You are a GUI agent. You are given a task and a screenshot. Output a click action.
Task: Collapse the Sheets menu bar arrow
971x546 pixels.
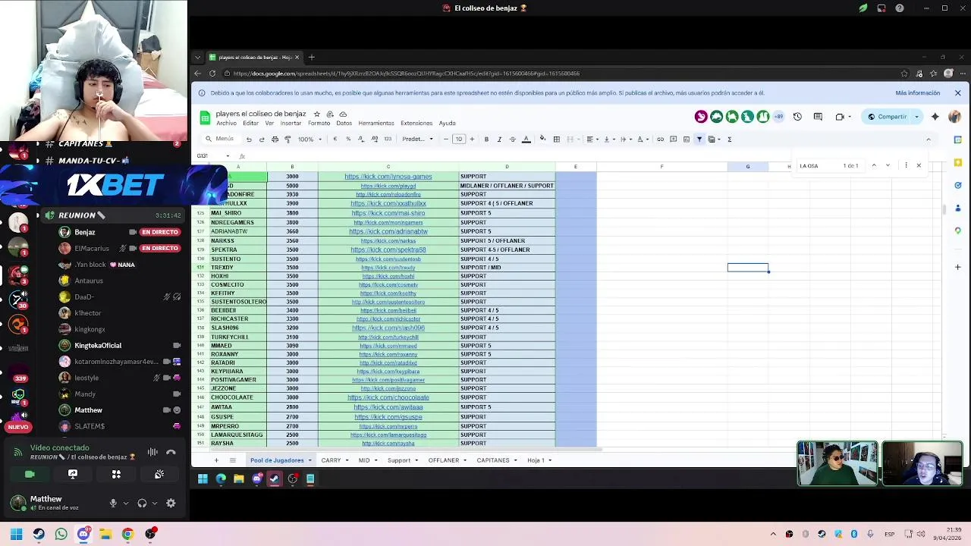(928, 140)
